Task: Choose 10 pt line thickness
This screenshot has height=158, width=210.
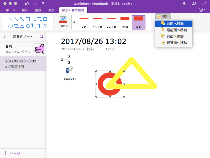Action: click(x=125, y=22)
